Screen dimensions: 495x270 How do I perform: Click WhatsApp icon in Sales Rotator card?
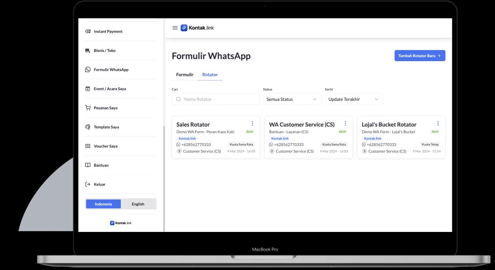(179, 145)
